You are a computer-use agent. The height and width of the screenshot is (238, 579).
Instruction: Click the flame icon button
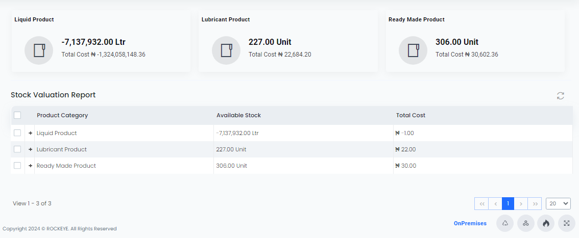click(546, 223)
